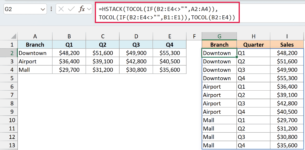The image size is (305, 150).
Task: Click inside the formula bar HSTACK formula
Action: coord(167,13)
